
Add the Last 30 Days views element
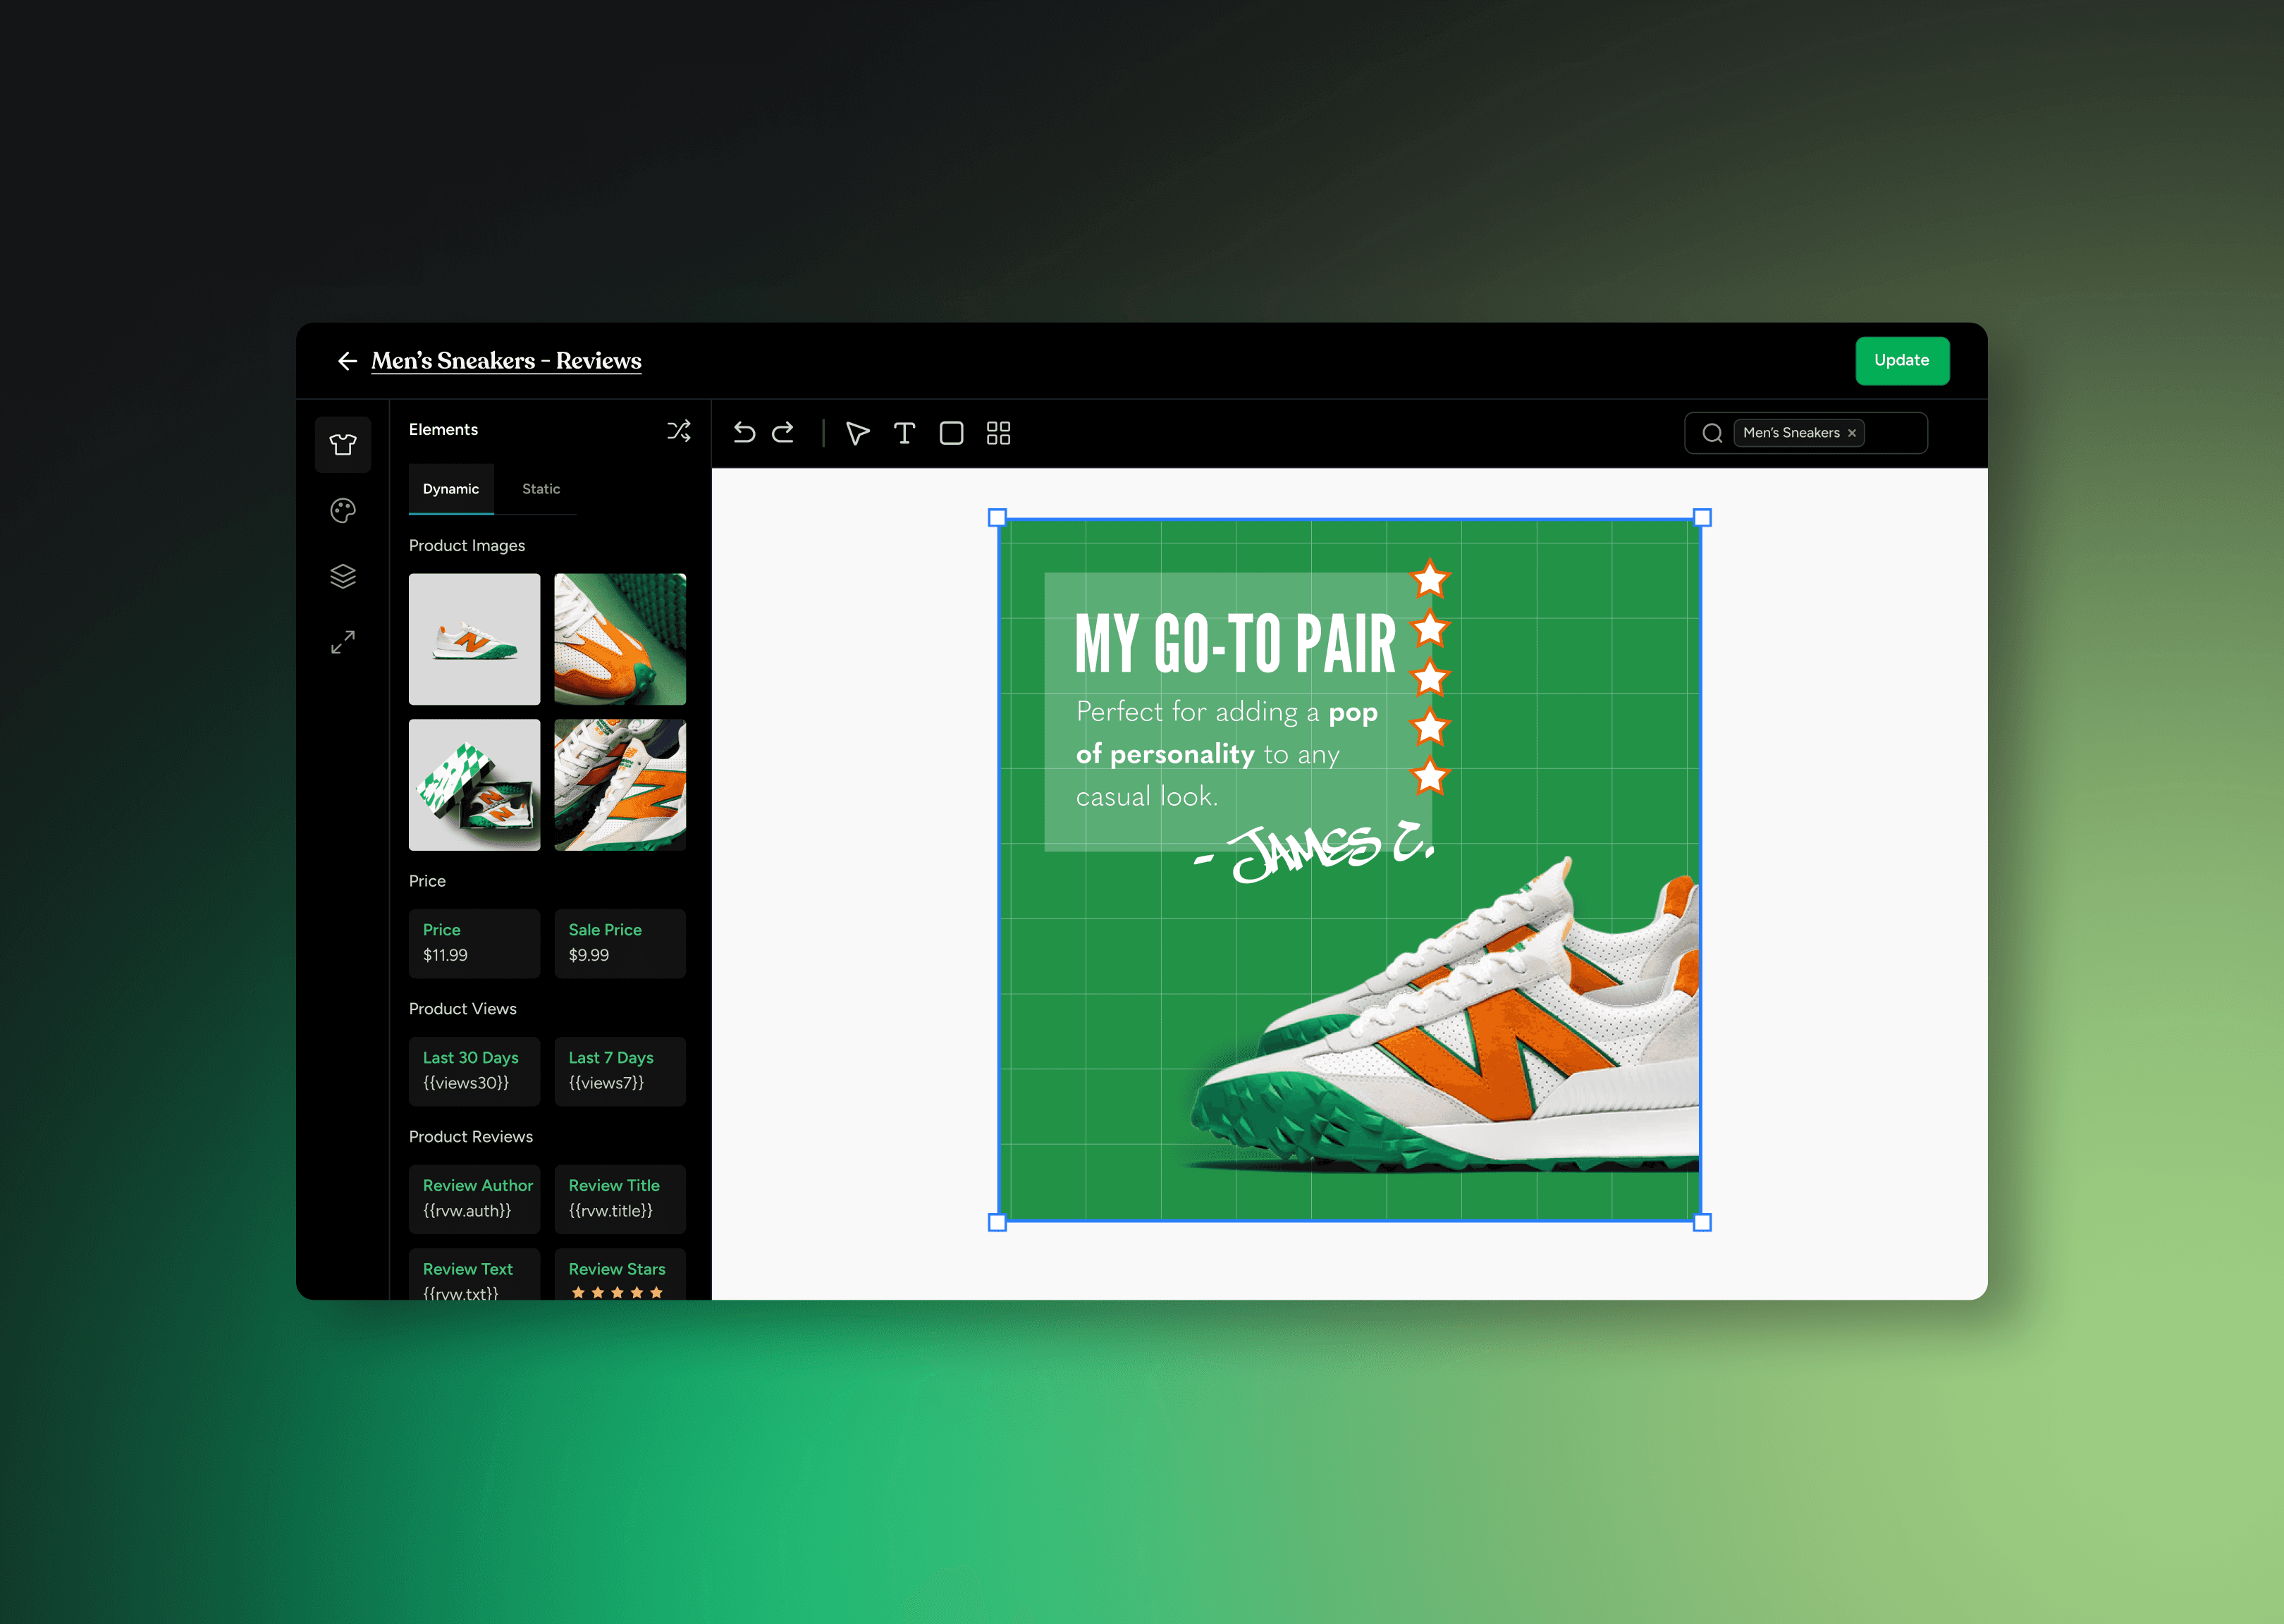(x=474, y=1071)
